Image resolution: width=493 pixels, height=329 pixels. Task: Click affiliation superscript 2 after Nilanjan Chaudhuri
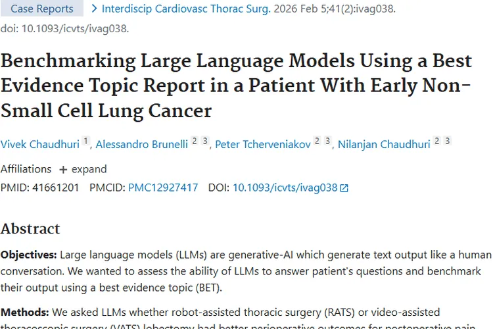coord(437,141)
